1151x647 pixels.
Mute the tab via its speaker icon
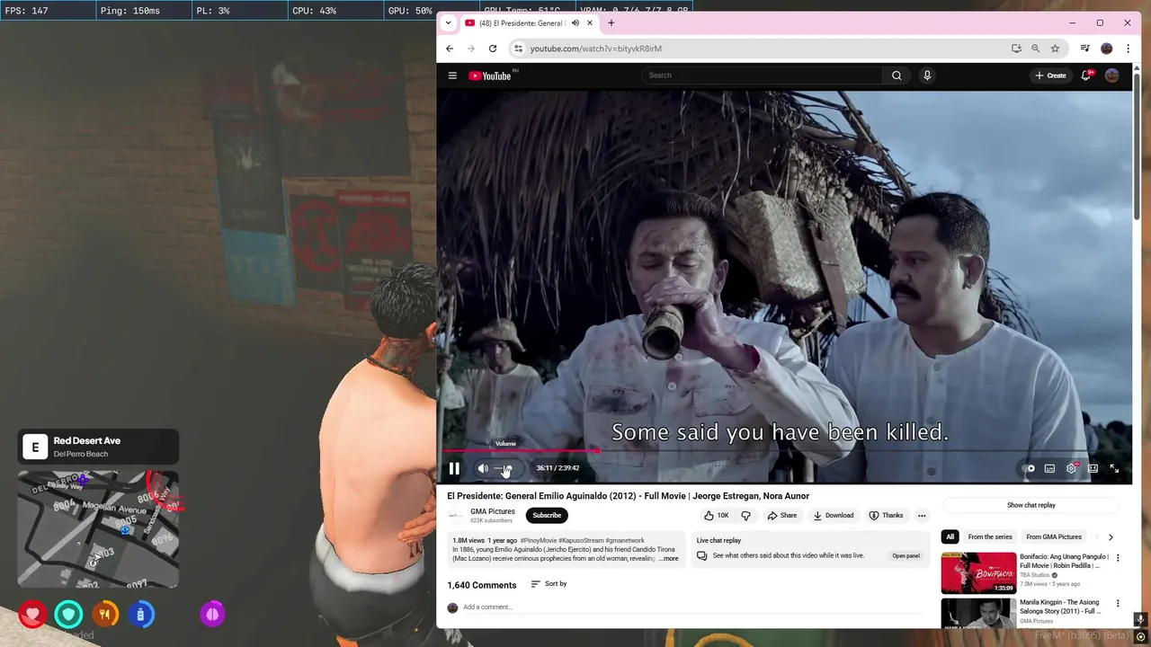[575, 23]
